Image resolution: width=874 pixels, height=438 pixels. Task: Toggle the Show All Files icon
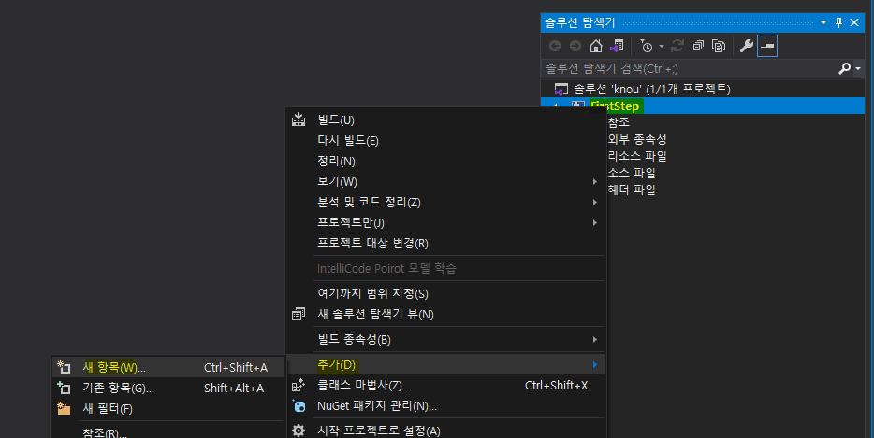coord(719,46)
